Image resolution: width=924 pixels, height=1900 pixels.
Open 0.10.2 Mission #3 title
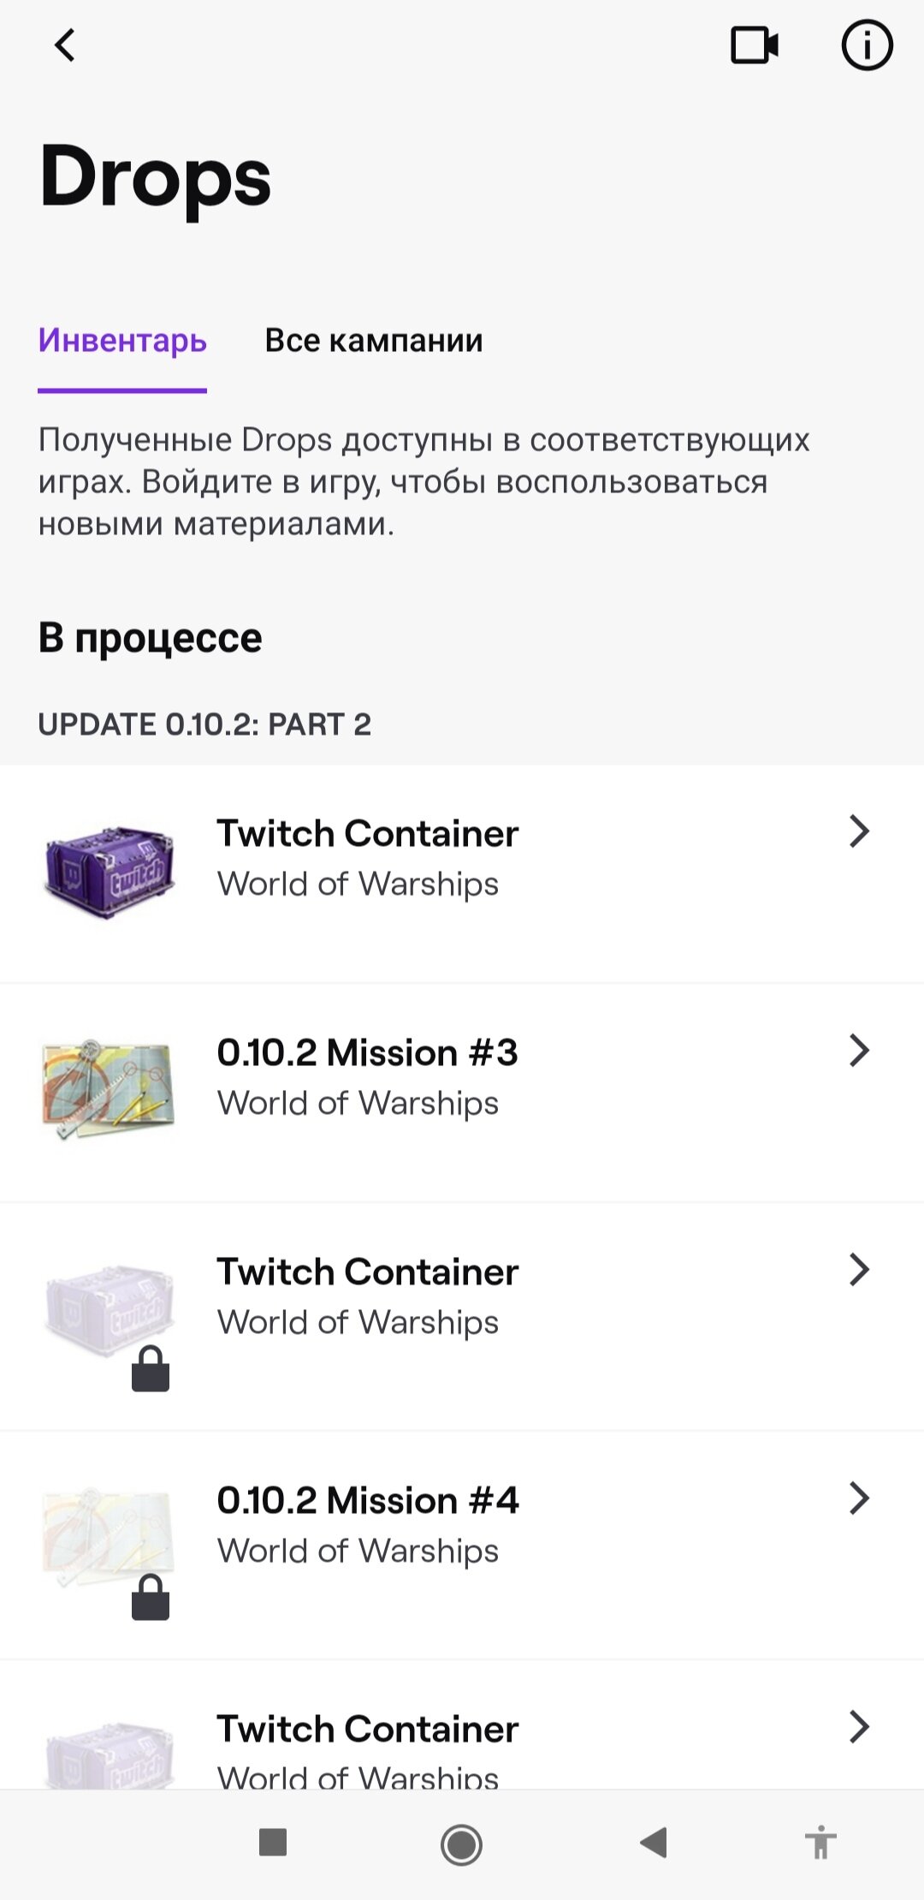click(x=367, y=1053)
